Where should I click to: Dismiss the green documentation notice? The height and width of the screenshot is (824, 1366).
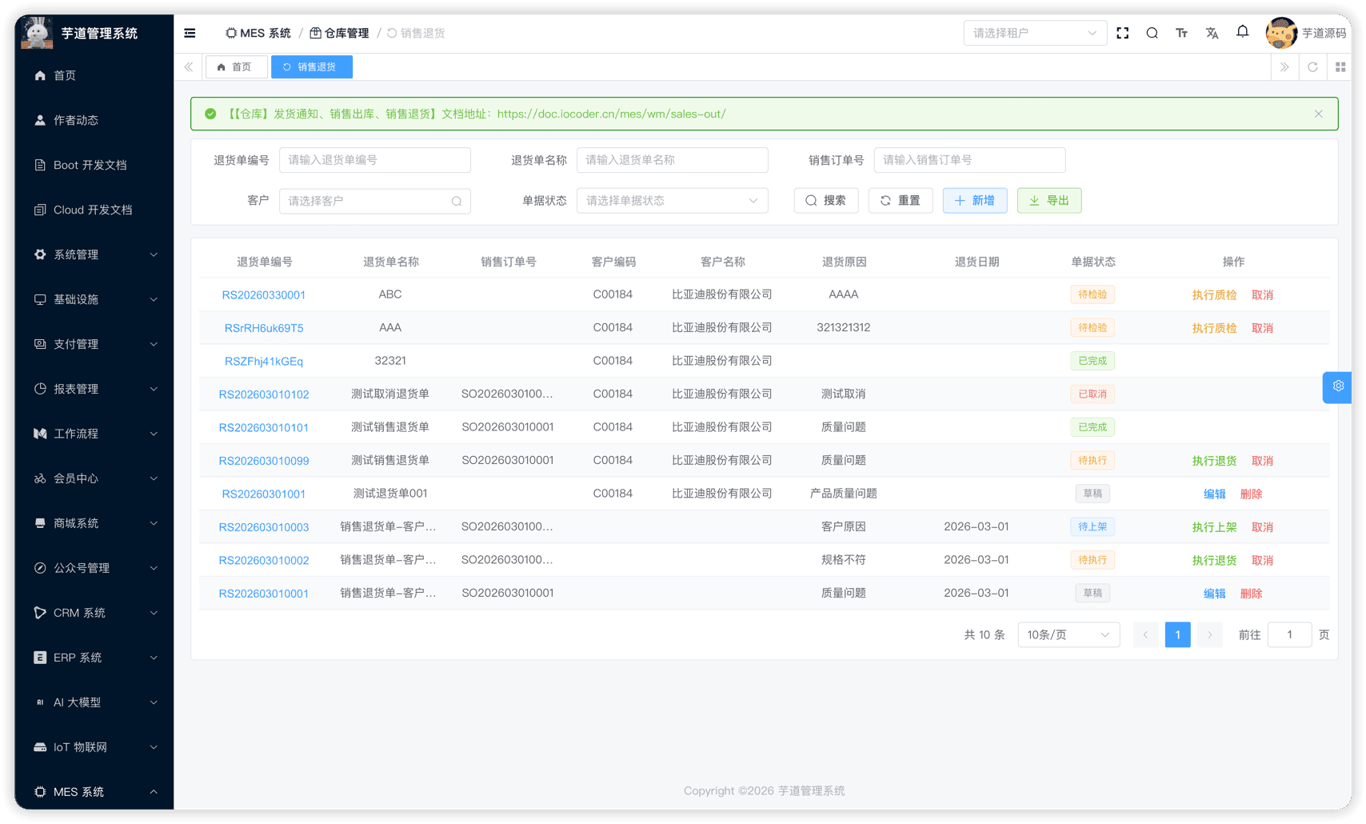1318,114
